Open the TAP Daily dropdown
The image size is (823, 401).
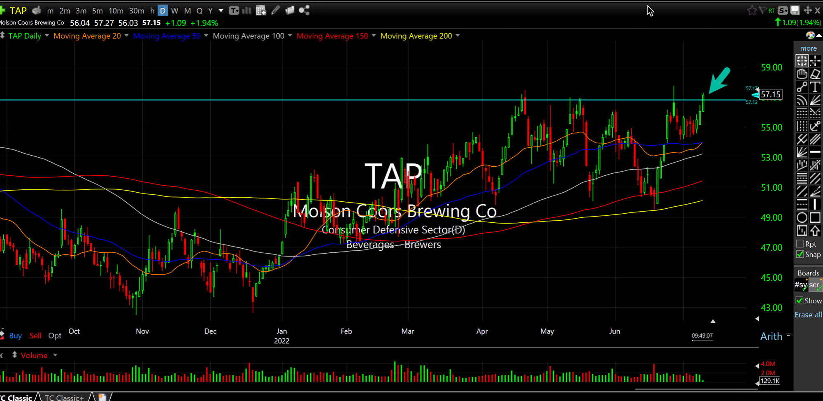point(47,36)
